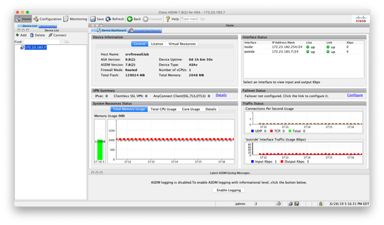
Task: Click the Memory Usage line chart
Action: click(171, 141)
